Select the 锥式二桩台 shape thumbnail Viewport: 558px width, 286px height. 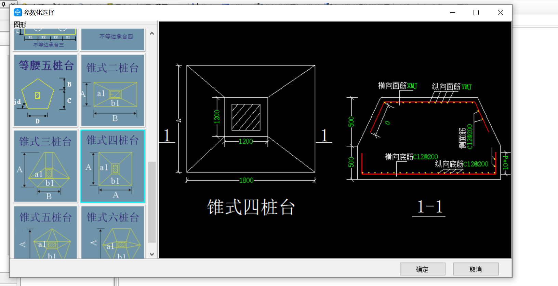(113, 90)
